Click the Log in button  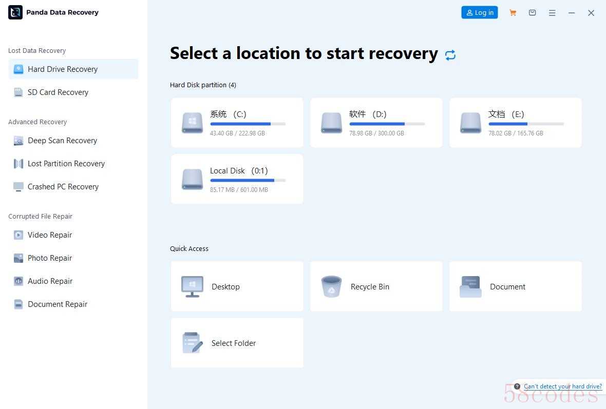480,12
